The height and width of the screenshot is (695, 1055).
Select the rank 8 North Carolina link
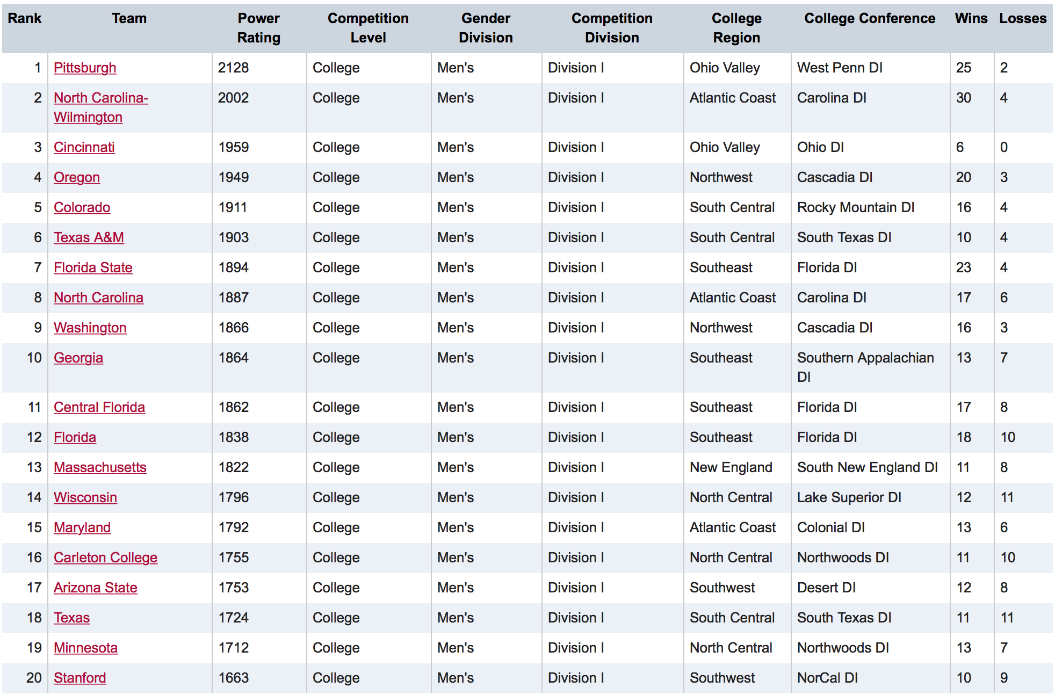(x=98, y=298)
